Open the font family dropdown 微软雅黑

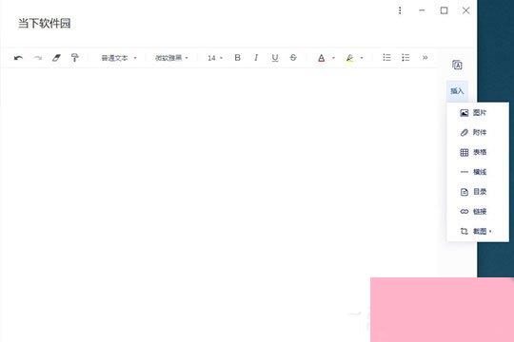click(171, 58)
